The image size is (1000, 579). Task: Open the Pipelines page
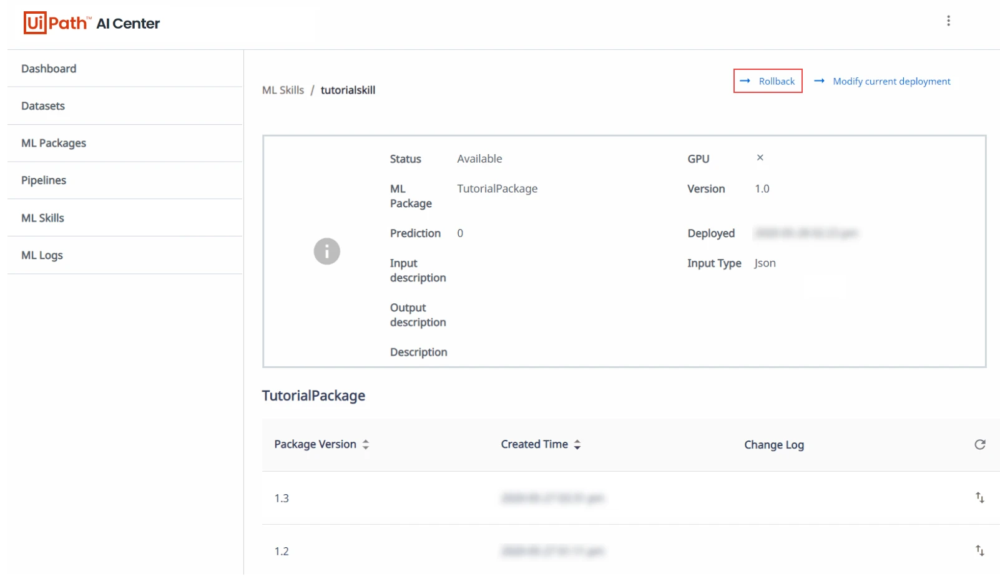125,180
